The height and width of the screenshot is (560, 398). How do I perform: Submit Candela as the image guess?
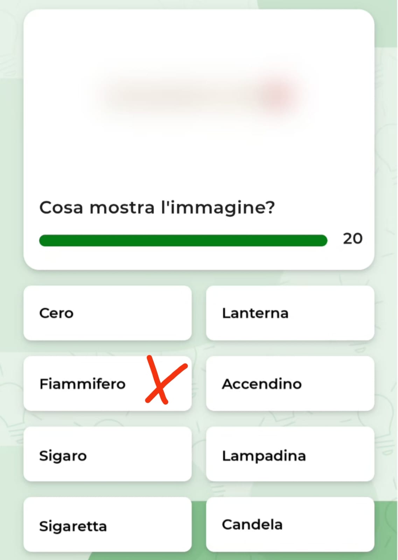(290, 524)
